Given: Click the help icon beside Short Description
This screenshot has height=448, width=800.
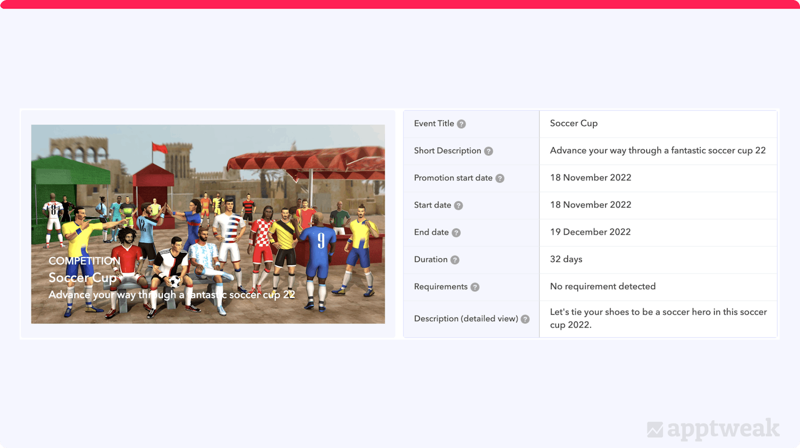Looking at the screenshot, I should pos(488,151).
